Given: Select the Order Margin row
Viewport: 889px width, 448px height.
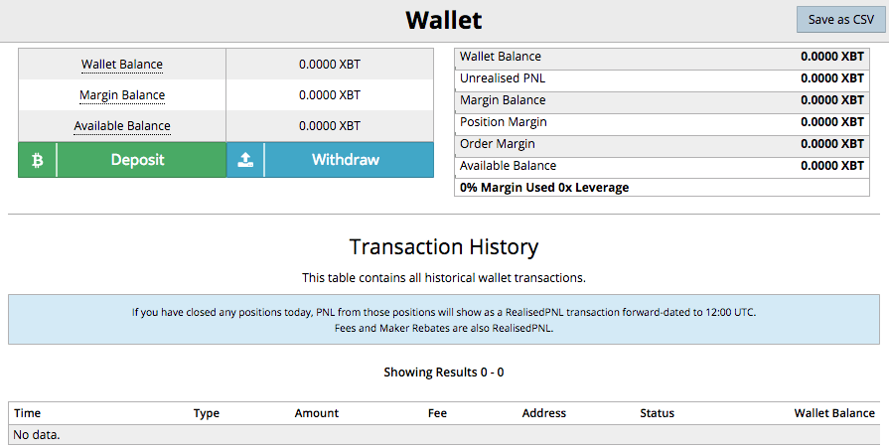Looking at the screenshot, I should click(x=662, y=144).
